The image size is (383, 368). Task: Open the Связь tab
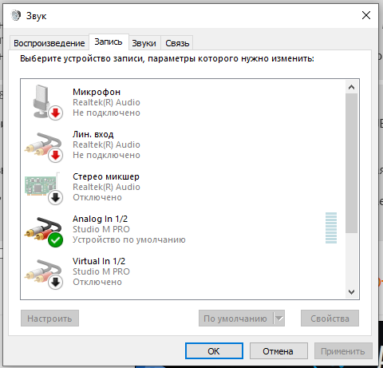tap(177, 43)
